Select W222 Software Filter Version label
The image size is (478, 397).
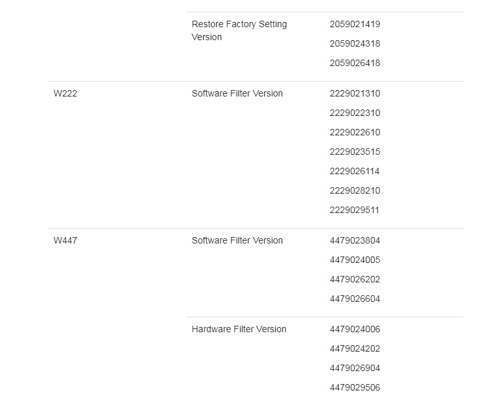237,93
